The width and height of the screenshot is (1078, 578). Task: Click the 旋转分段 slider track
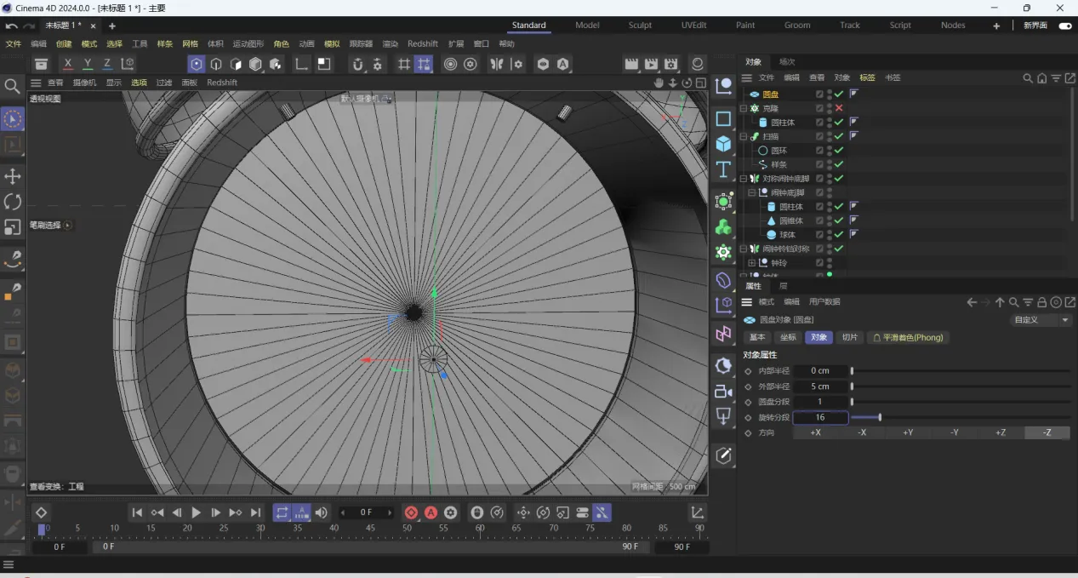[960, 417]
